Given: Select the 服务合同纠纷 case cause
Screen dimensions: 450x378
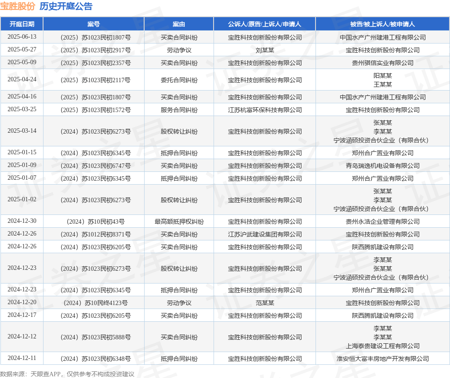Looking at the screenshot, I should pos(179,110).
